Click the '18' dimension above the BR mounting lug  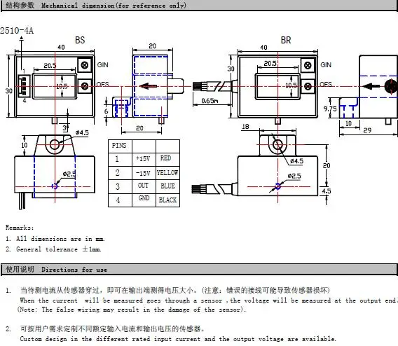tap(245, 127)
